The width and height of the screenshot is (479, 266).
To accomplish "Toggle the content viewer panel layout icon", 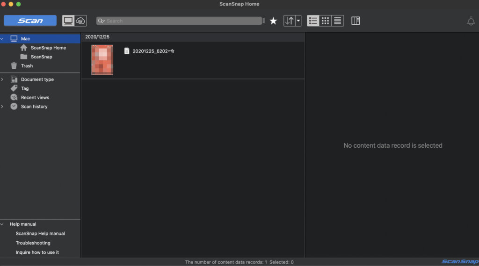I will 356,21.
